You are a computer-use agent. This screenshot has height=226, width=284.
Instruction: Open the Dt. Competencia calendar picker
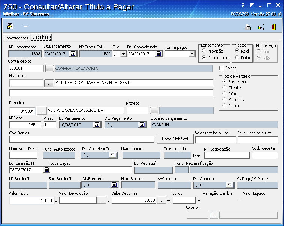tap(158, 54)
